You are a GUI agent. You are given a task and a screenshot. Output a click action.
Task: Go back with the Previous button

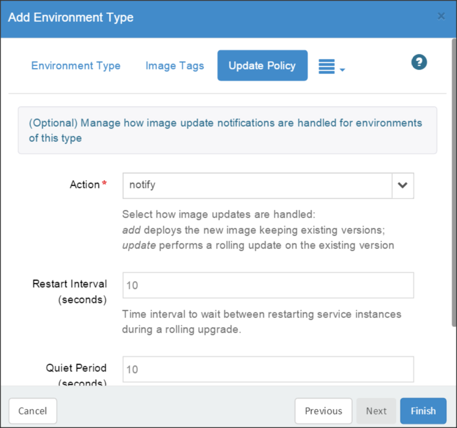(x=323, y=411)
